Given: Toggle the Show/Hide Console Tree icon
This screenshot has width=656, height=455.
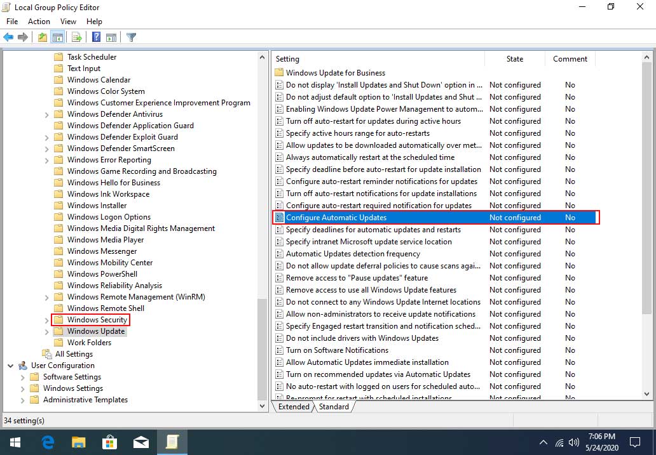Looking at the screenshot, I should tap(57, 37).
